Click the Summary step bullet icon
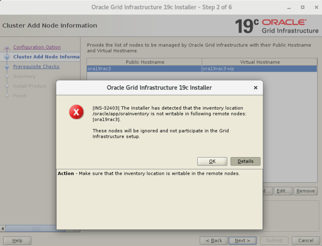Screen dimensions: 322x246 click(x=7, y=76)
